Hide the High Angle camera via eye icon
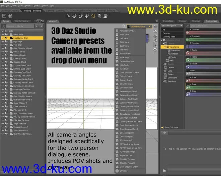The width and height of the screenshot is (221, 176). 3,41
